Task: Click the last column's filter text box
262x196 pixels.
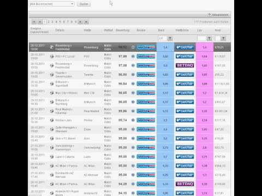Action: pyautogui.click(x=218, y=38)
